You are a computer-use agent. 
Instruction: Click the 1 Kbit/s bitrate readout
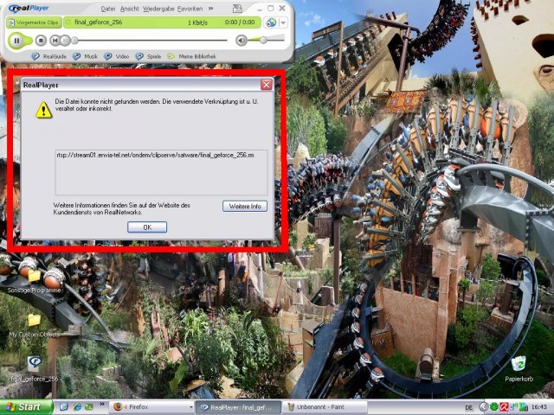[197, 22]
